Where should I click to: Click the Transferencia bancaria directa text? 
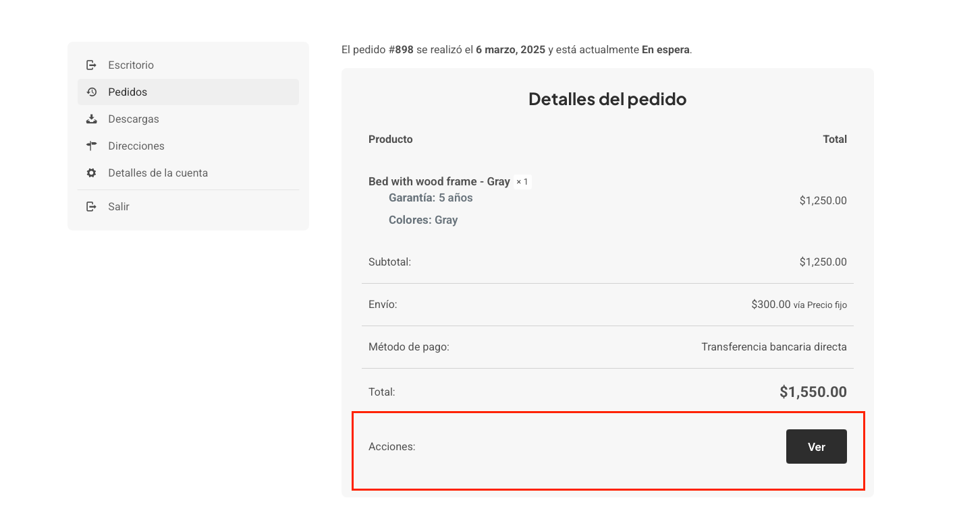773,347
